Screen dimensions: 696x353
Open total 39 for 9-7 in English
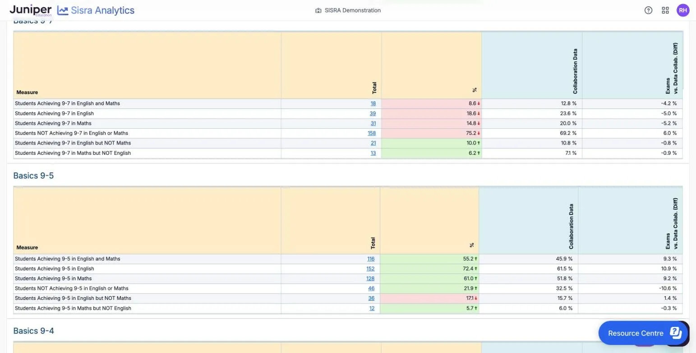click(x=373, y=113)
